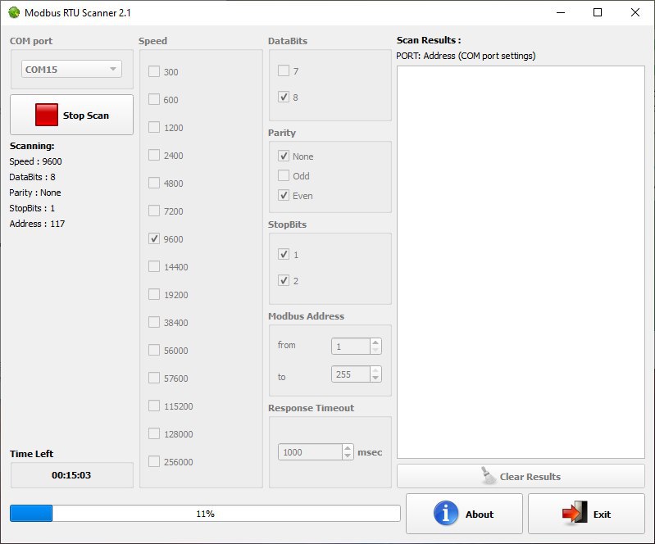
Task: Increase the from address spinner
Action: [375, 342]
